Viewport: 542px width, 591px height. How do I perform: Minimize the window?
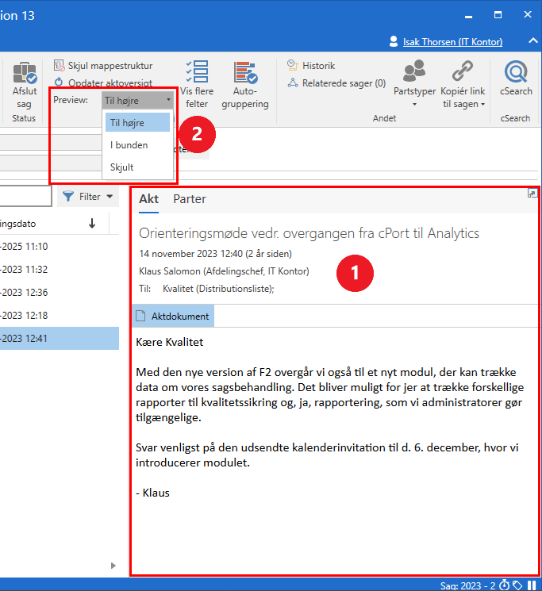click(468, 17)
